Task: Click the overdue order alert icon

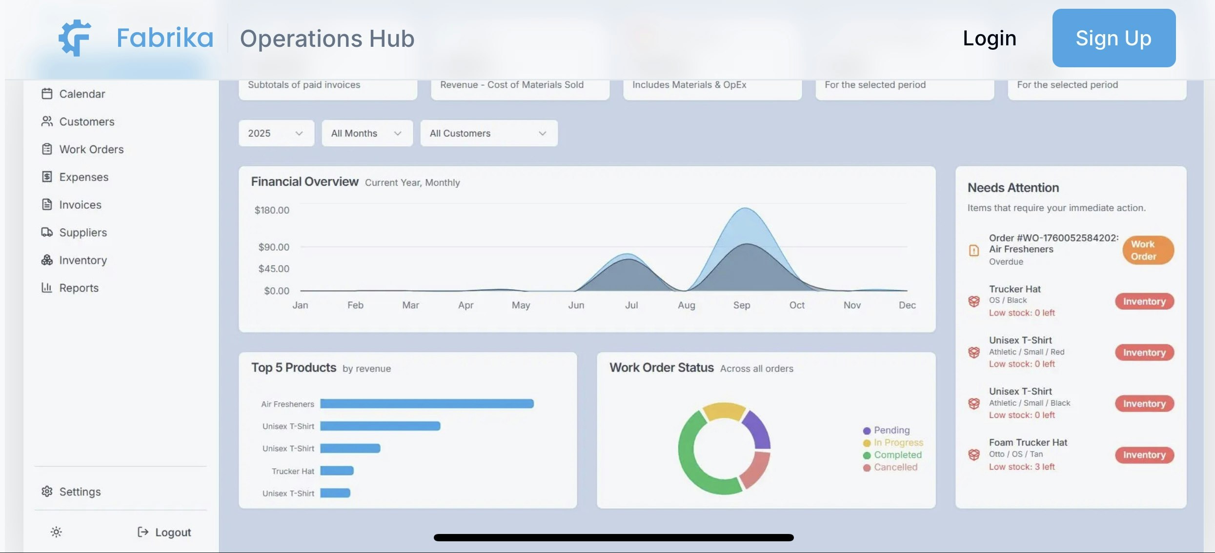Action: (x=973, y=250)
